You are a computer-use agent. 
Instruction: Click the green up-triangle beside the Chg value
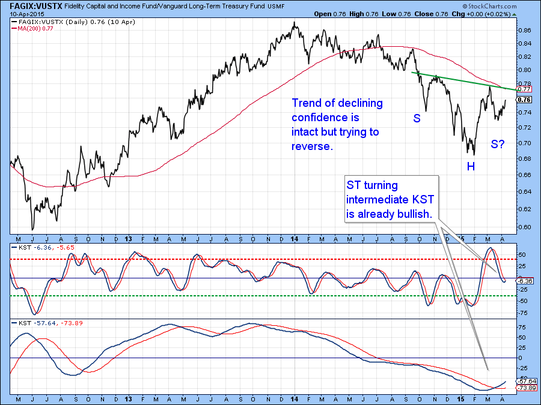point(515,14)
